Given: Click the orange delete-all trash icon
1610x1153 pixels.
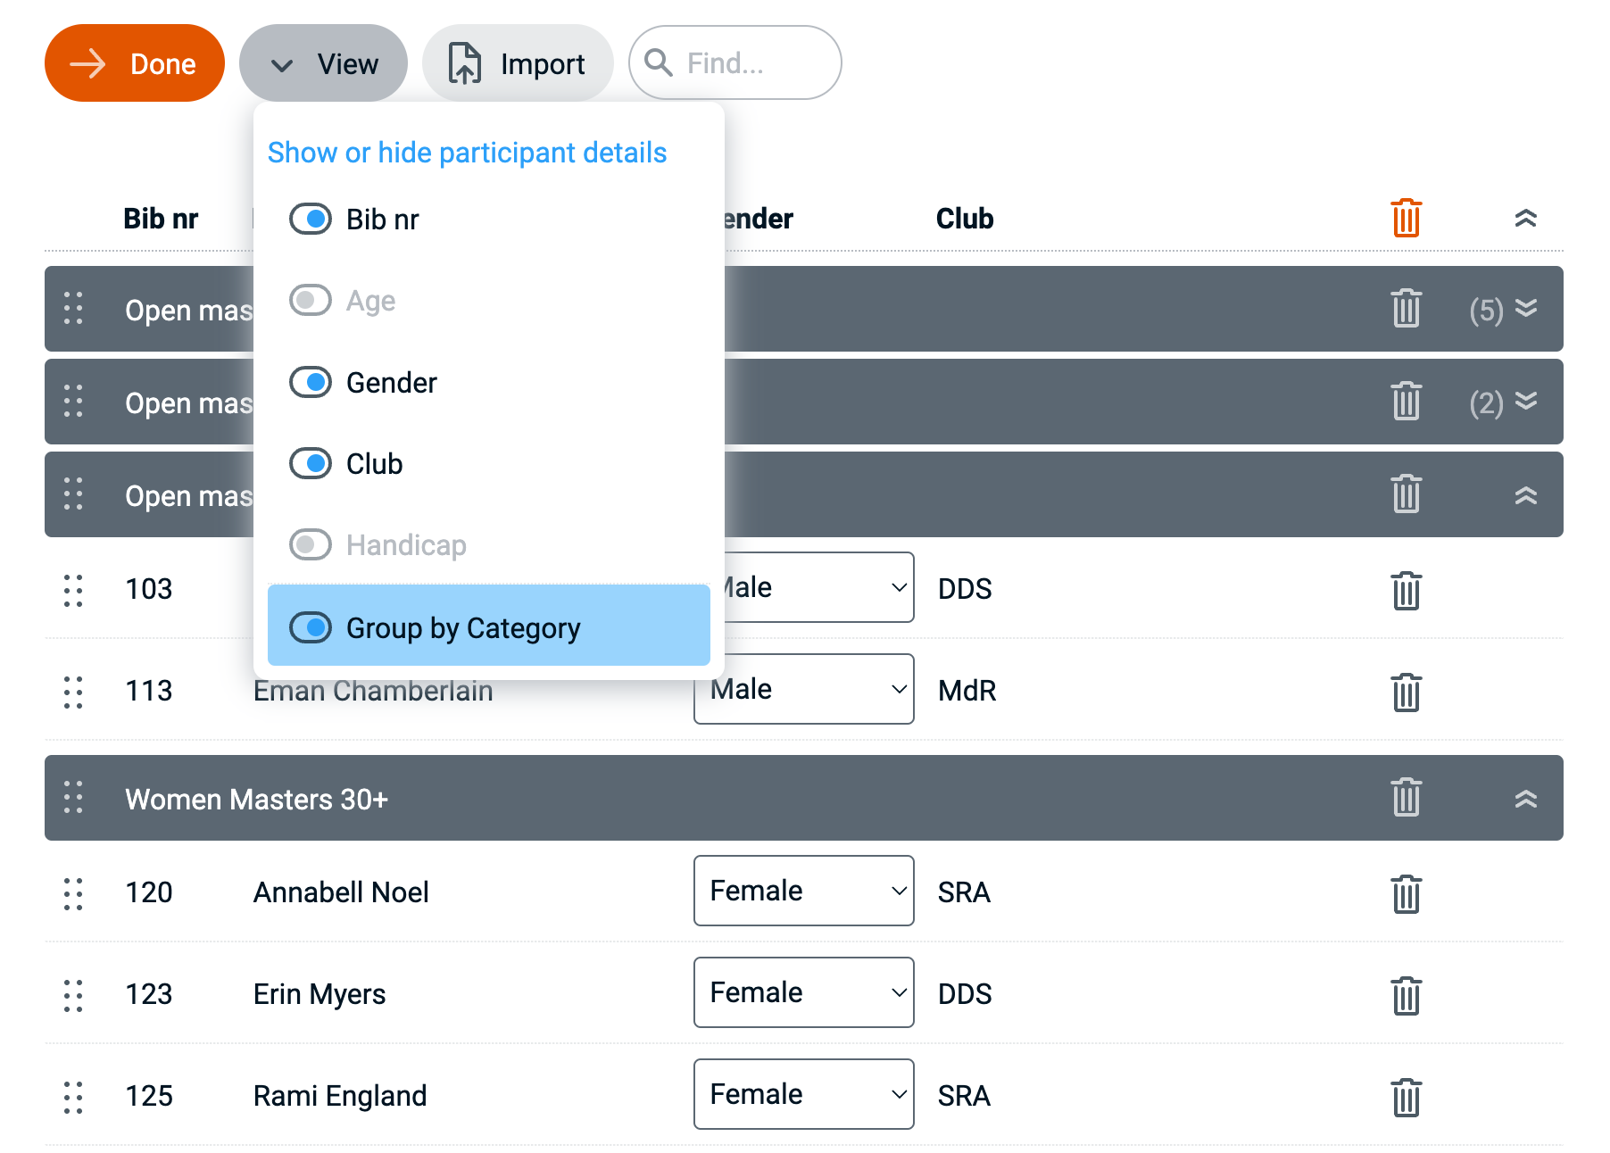Looking at the screenshot, I should point(1406,219).
